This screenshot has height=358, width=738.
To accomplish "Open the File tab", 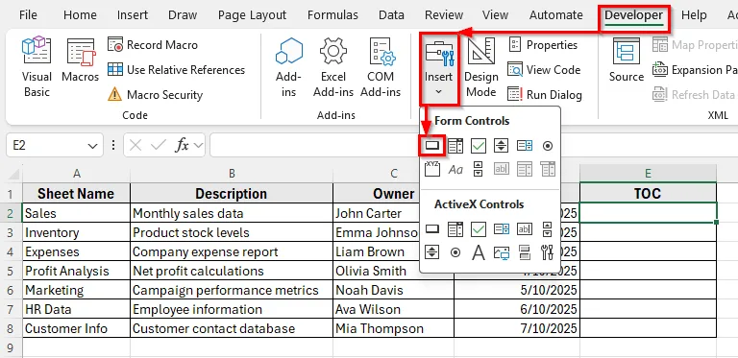I will click(x=28, y=15).
